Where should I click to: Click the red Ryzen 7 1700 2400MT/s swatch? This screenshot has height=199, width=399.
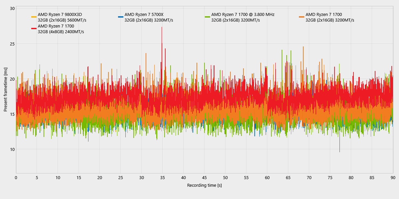pyautogui.click(x=34, y=29)
